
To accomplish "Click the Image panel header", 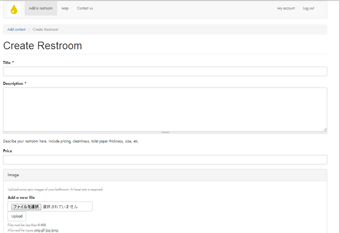I will pos(165,175).
